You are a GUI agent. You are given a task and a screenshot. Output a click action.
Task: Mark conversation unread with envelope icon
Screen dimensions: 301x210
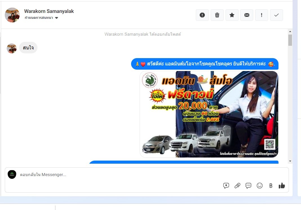pyautogui.click(x=247, y=15)
